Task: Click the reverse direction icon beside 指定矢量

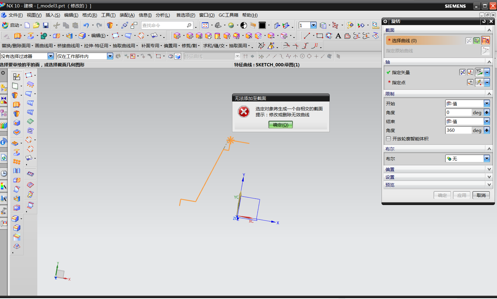Action: tap(462, 72)
